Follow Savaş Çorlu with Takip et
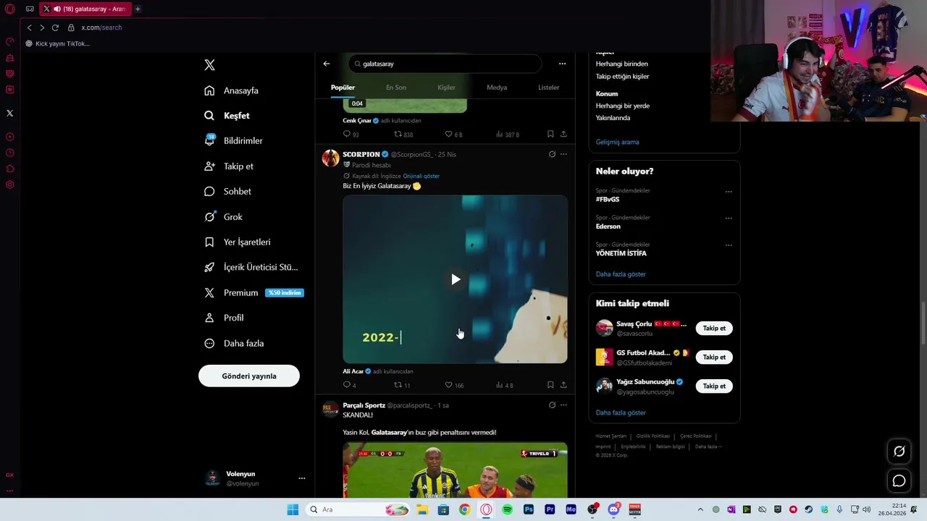The height and width of the screenshot is (521, 927). click(714, 329)
